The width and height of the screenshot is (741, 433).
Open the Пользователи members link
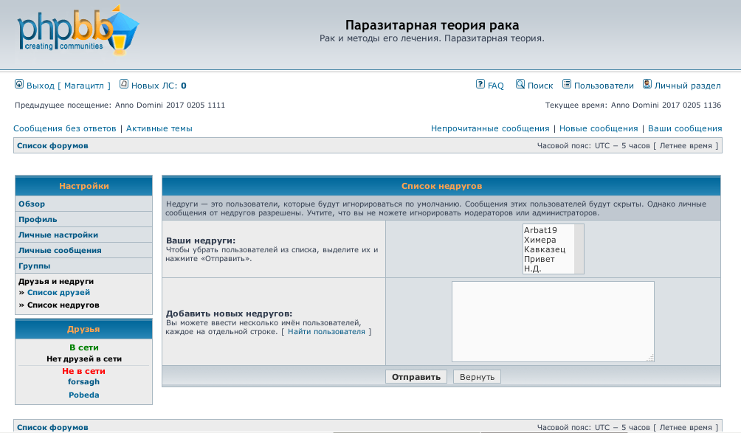(604, 86)
